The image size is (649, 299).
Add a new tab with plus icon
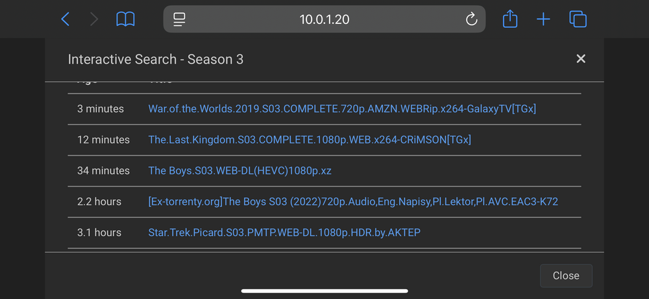pyautogui.click(x=543, y=19)
